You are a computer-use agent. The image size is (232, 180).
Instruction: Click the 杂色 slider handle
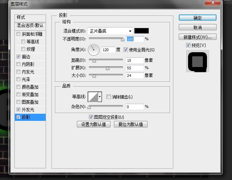(x=89, y=107)
